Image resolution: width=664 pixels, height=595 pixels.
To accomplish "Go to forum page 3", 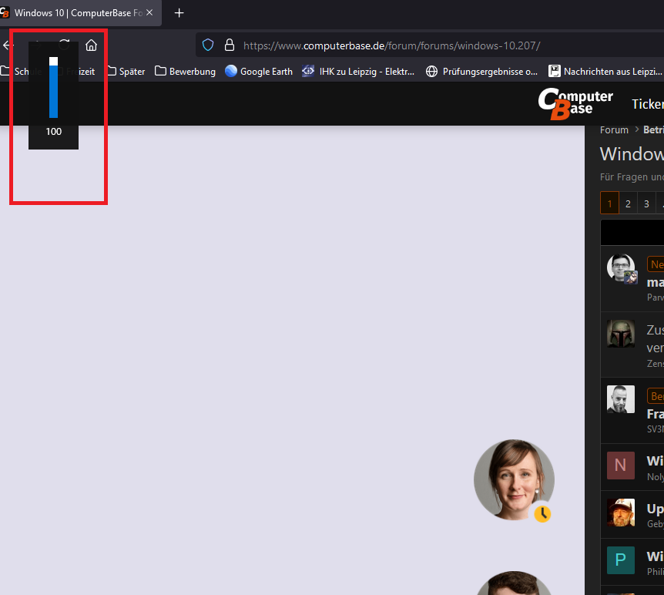I will [x=646, y=203].
